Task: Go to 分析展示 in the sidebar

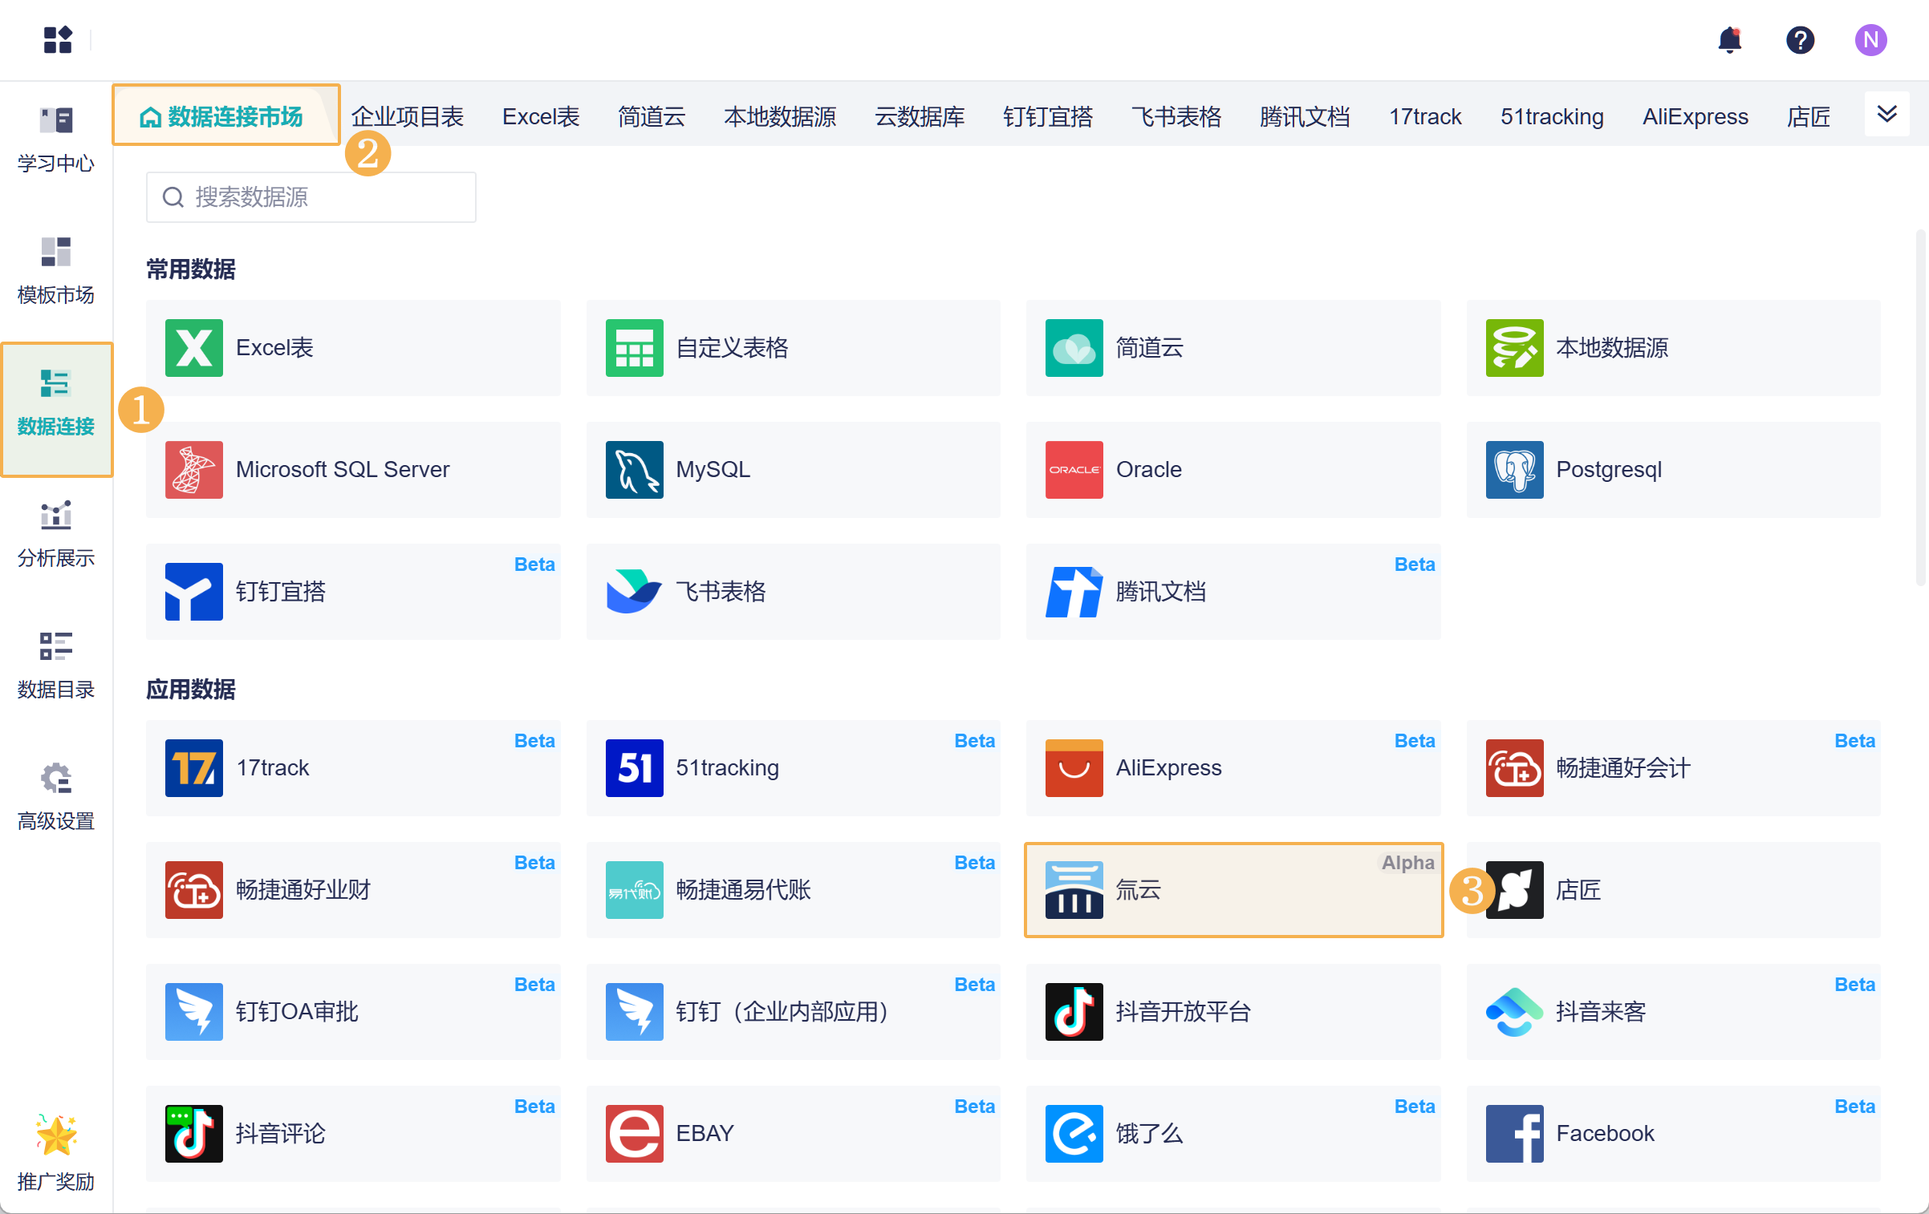Action: tap(56, 534)
